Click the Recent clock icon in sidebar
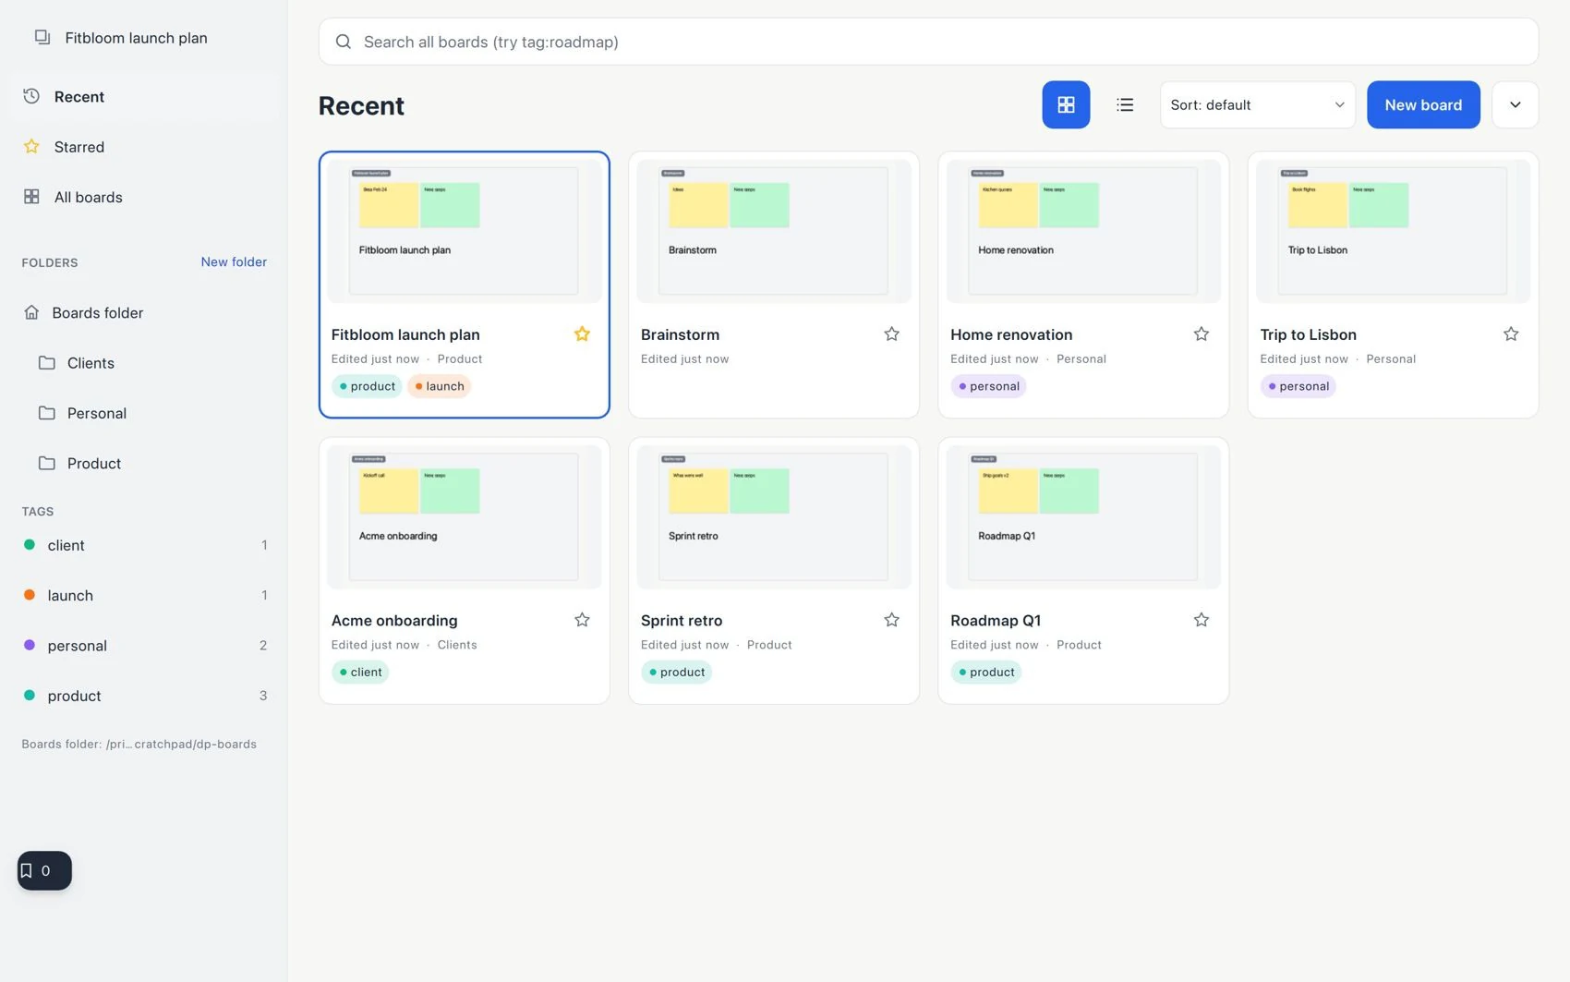 (31, 96)
